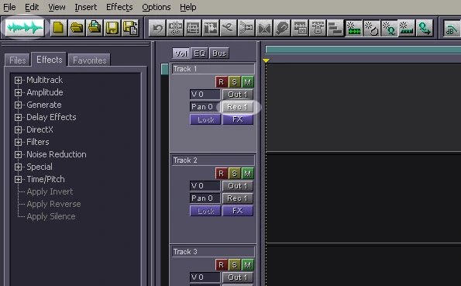Mute Track 3 with M button
Viewport: 461px width, 286px height.
[248, 265]
